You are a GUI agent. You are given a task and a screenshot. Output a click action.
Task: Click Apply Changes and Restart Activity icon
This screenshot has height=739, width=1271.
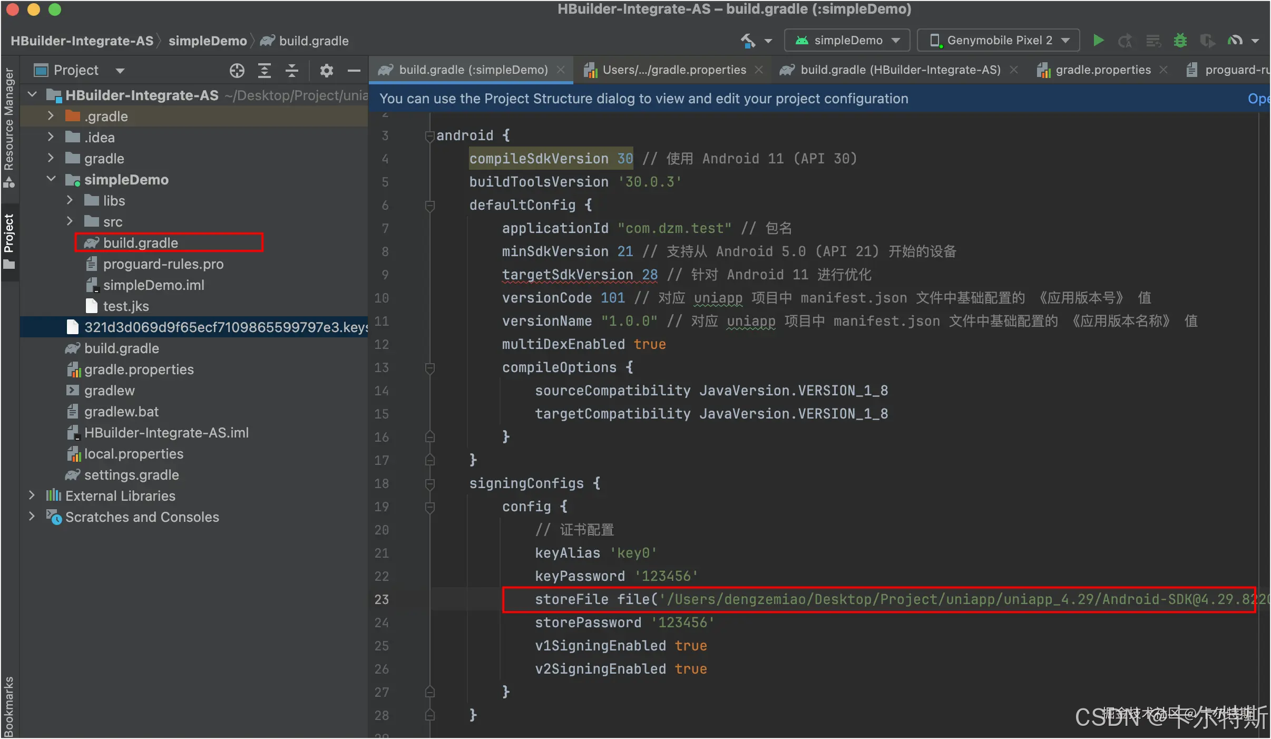click(1125, 41)
